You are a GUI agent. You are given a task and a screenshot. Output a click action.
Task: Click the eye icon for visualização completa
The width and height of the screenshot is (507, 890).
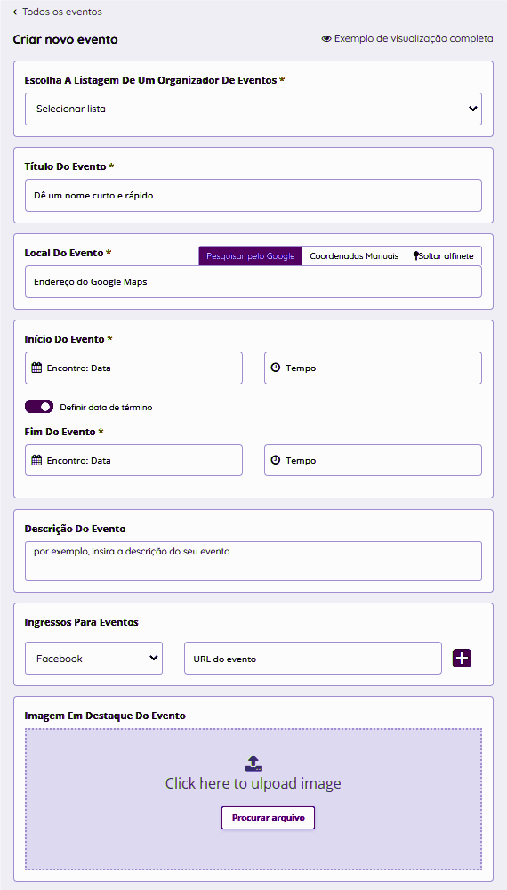[326, 39]
